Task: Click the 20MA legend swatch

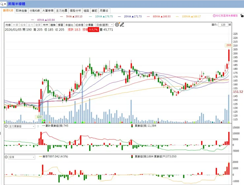Action: tap(119, 16)
